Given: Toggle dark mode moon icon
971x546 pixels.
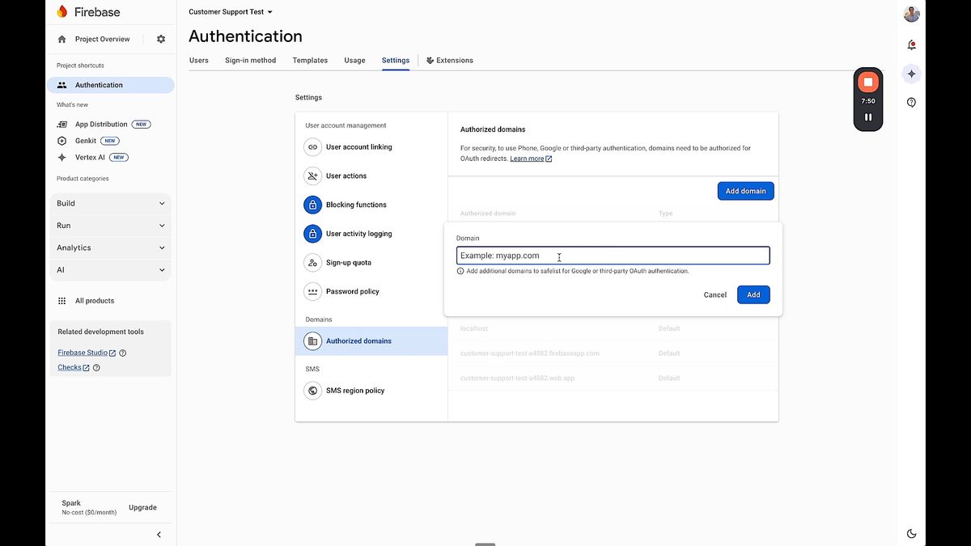Looking at the screenshot, I should coord(912,533).
